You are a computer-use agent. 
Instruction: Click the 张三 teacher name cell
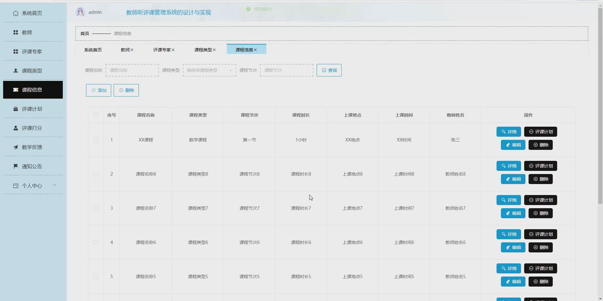(455, 140)
